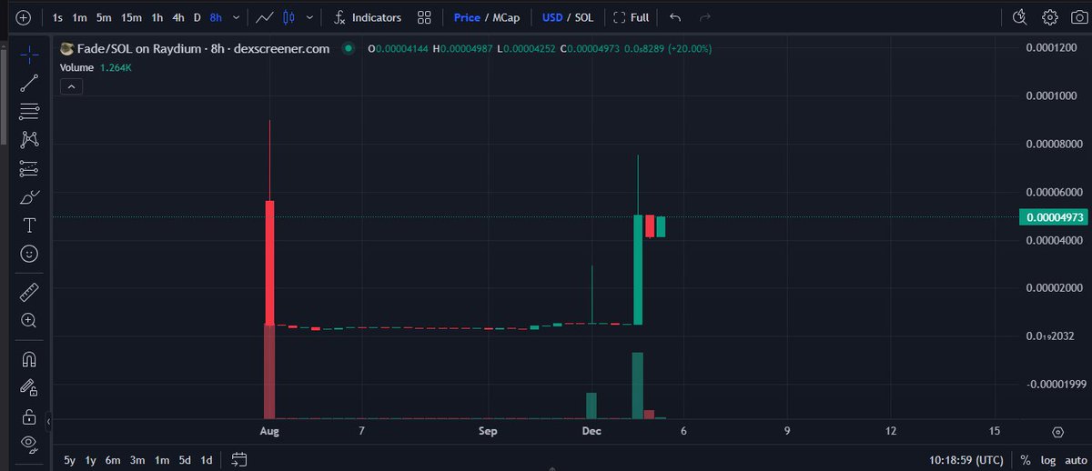The height and width of the screenshot is (471, 1092).
Task: Expand the timeframe dropdown arrow
Action: [238, 17]
